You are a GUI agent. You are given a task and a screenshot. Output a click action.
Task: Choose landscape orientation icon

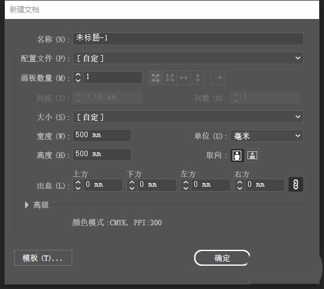(252, 155)
